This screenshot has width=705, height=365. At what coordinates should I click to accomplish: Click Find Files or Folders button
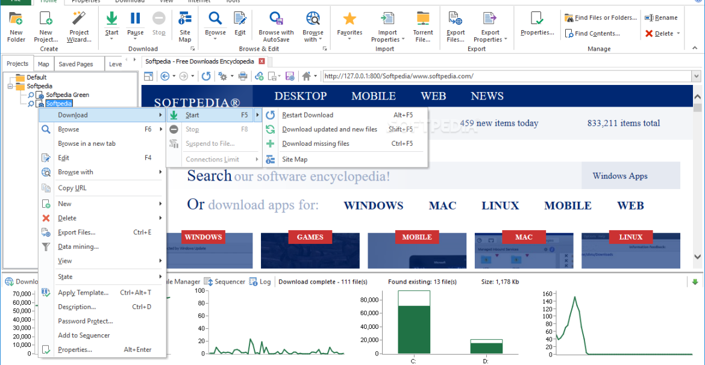pos(601,18)
